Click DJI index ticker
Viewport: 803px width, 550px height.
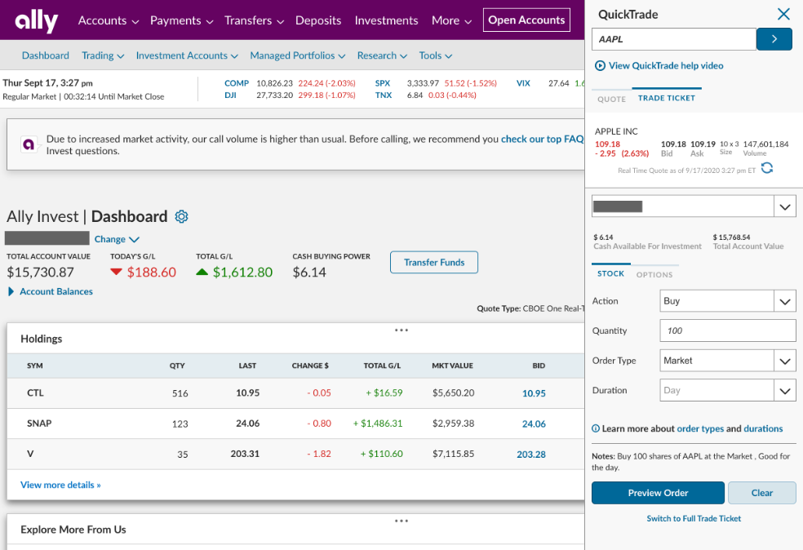pyautogui.click(x=230, y=95)
